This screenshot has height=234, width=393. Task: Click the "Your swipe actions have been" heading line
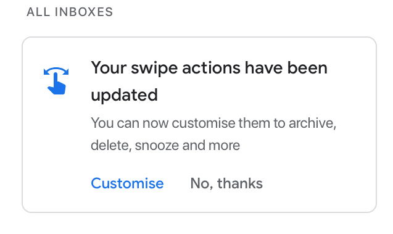click(x=209, y=68)
